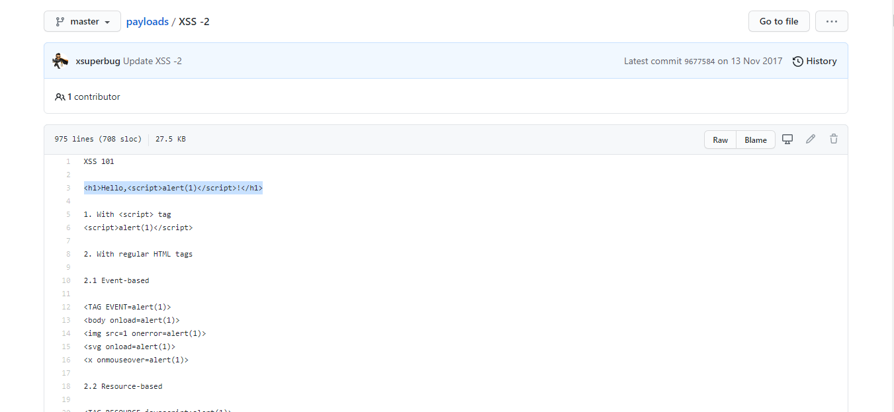Open the master branch selector dropdown
894x412 pixels.
tap(82, 21)
